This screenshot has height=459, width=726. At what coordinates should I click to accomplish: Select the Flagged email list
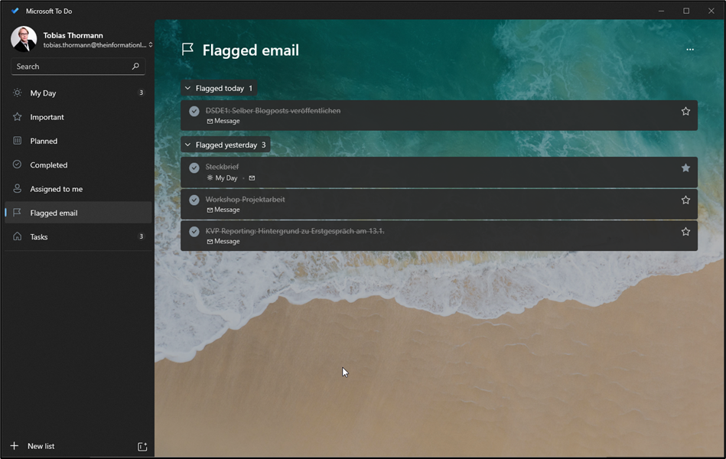78,213
